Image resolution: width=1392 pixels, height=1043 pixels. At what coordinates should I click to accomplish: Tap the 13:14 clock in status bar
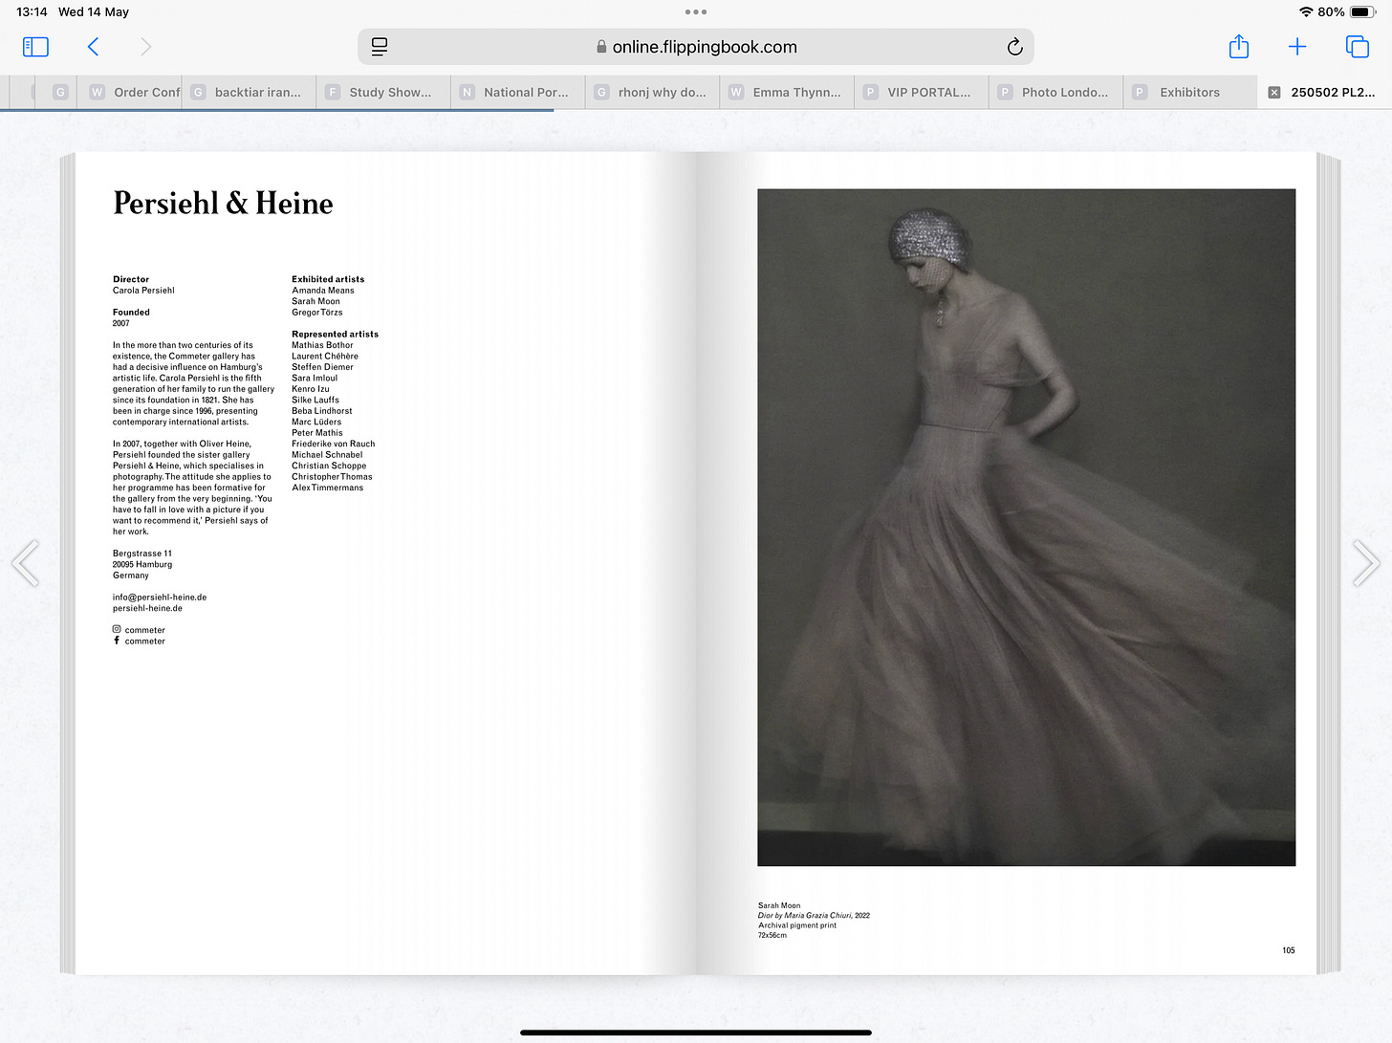point(32,12)
